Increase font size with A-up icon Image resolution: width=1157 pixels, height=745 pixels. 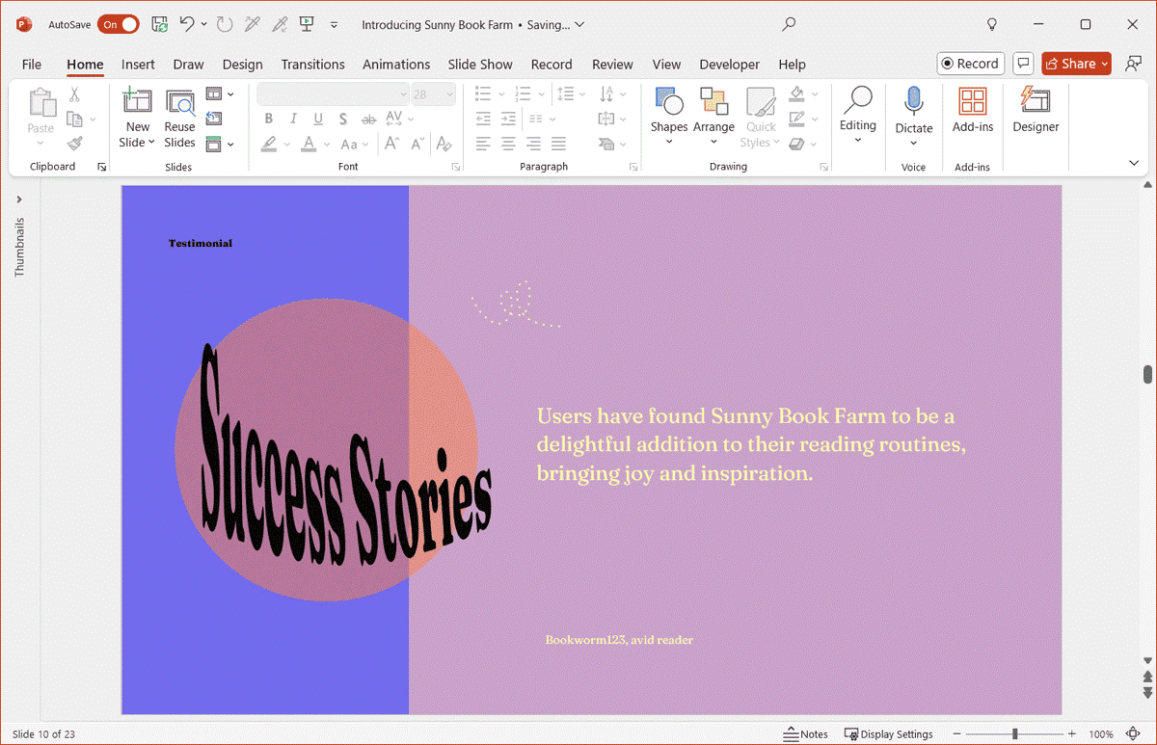tap(391, 144)
